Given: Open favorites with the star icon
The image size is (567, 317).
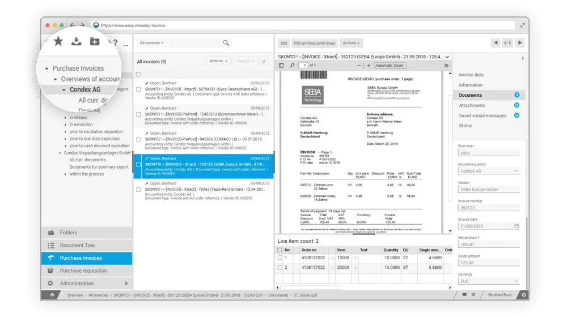Looking at the screenshot, I should click(x=58, y=41).
